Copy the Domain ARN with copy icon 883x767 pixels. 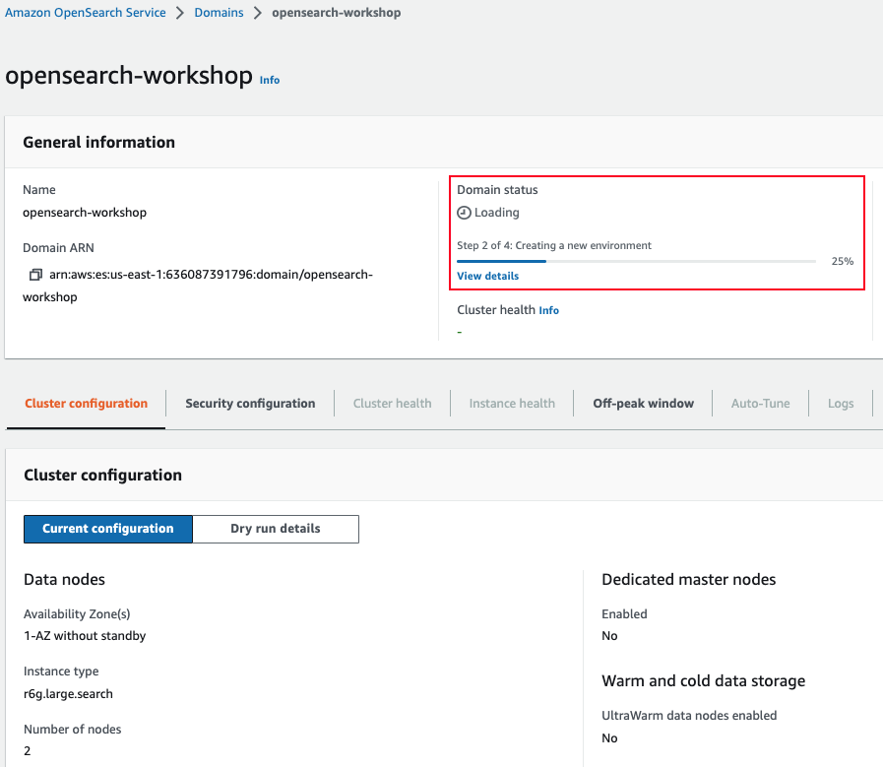[35, 275]
